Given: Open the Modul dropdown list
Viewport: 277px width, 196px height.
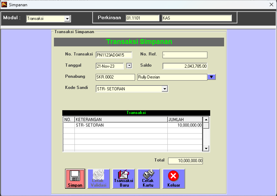Looking at the screenshot, I should pos(68,18).
